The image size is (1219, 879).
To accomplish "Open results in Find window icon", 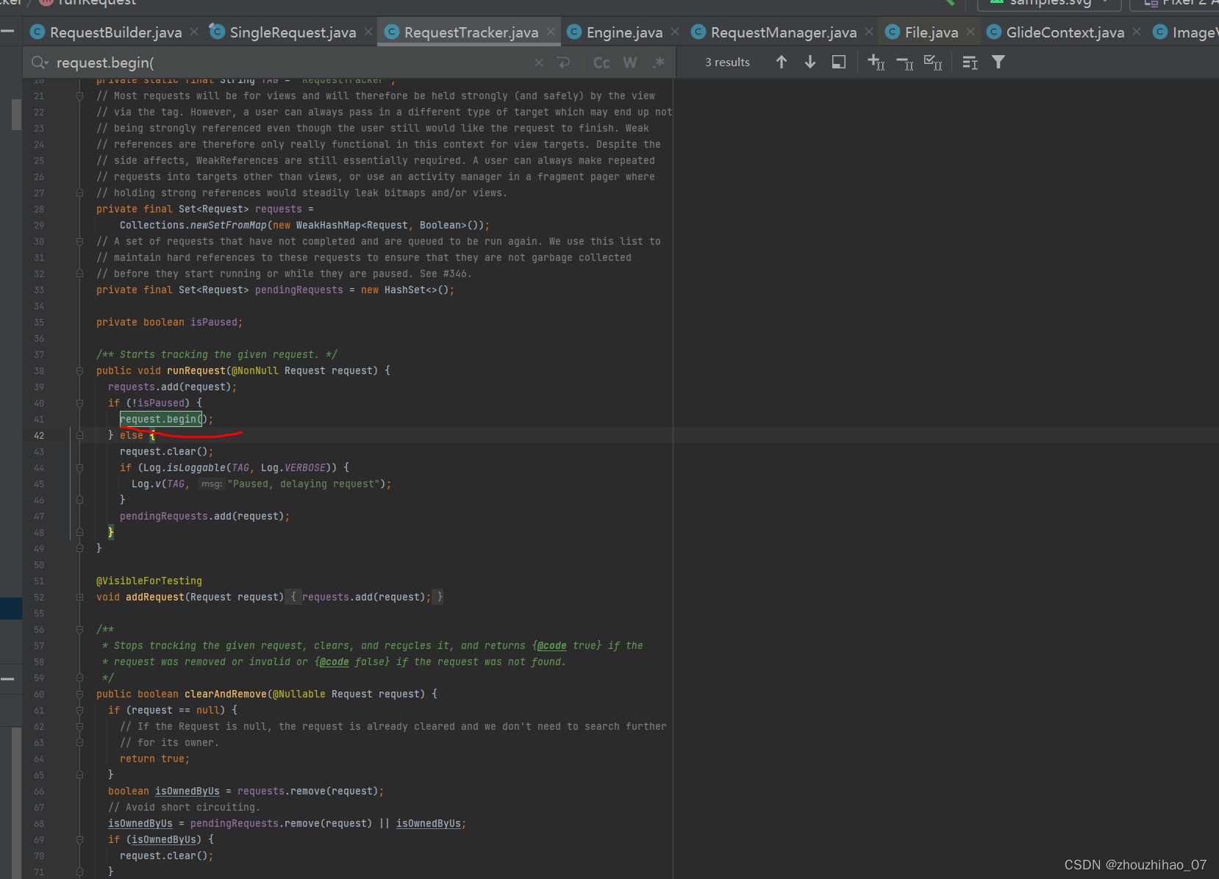I will [x=839, y=62].
